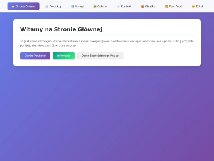Viewport: 214px width, 161px height.
Task: Click the gear icon beside Usługi
Action: 73,6
